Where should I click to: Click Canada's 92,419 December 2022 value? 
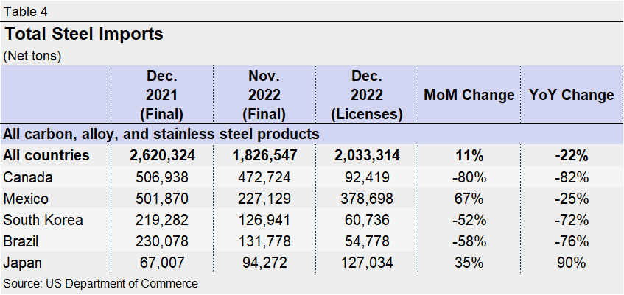pyautogui.click(x=366, y=177)
